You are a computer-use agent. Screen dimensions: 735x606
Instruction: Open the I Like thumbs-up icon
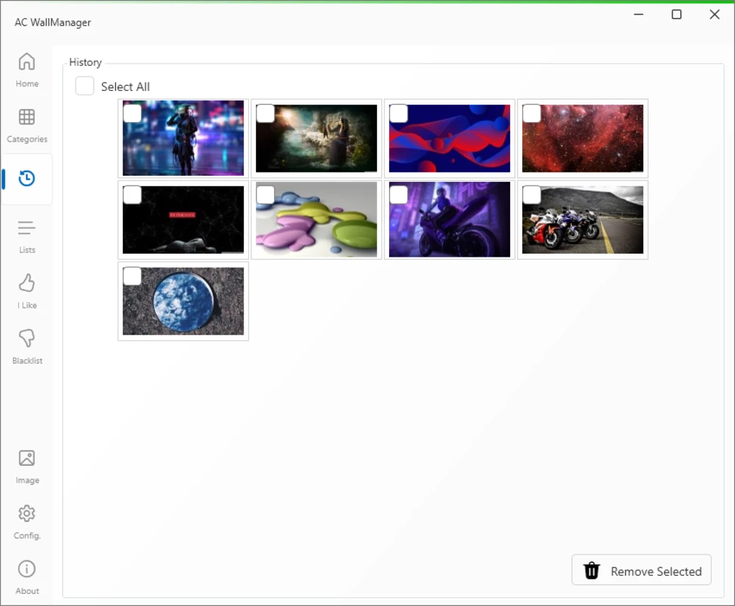click(x=26, y=283)
